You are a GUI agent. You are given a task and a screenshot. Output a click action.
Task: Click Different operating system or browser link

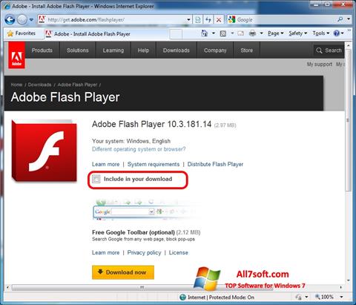point(139,149)
